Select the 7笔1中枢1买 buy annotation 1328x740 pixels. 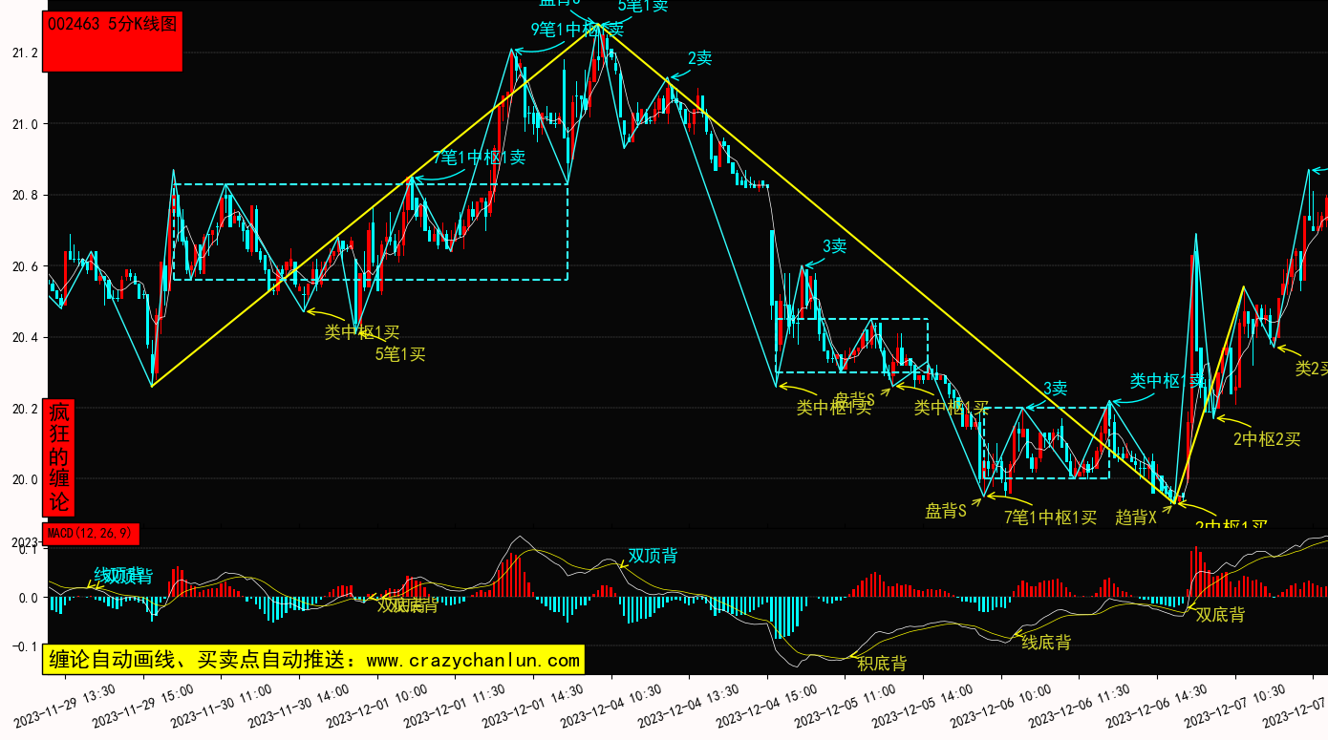pos(1050,518)
